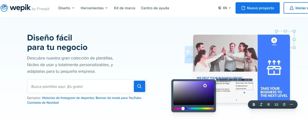
Task: Click the Iniciar sesión button
Action: (x=296, y=8)
